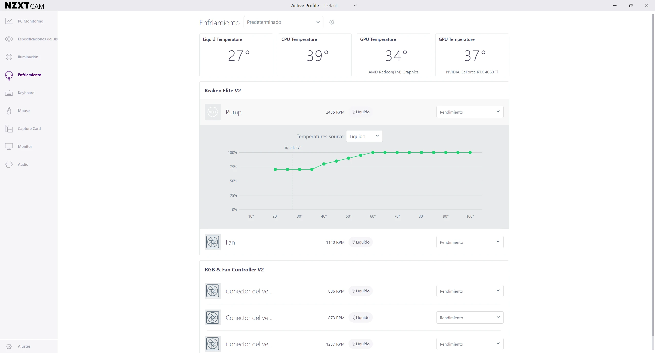Expand the Fan row
The width and height of the screenshot is (655, 353).
pos(354,242)
